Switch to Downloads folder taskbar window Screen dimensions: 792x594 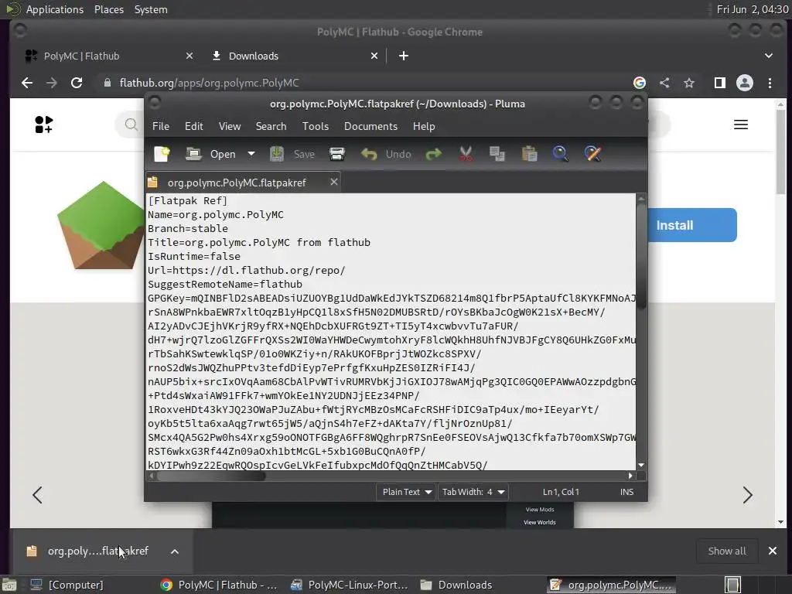(456, 585)
